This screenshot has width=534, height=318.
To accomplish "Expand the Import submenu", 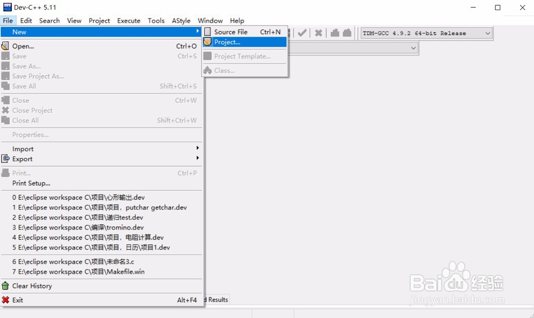I will pyautogui.click(x=101, y=149).
